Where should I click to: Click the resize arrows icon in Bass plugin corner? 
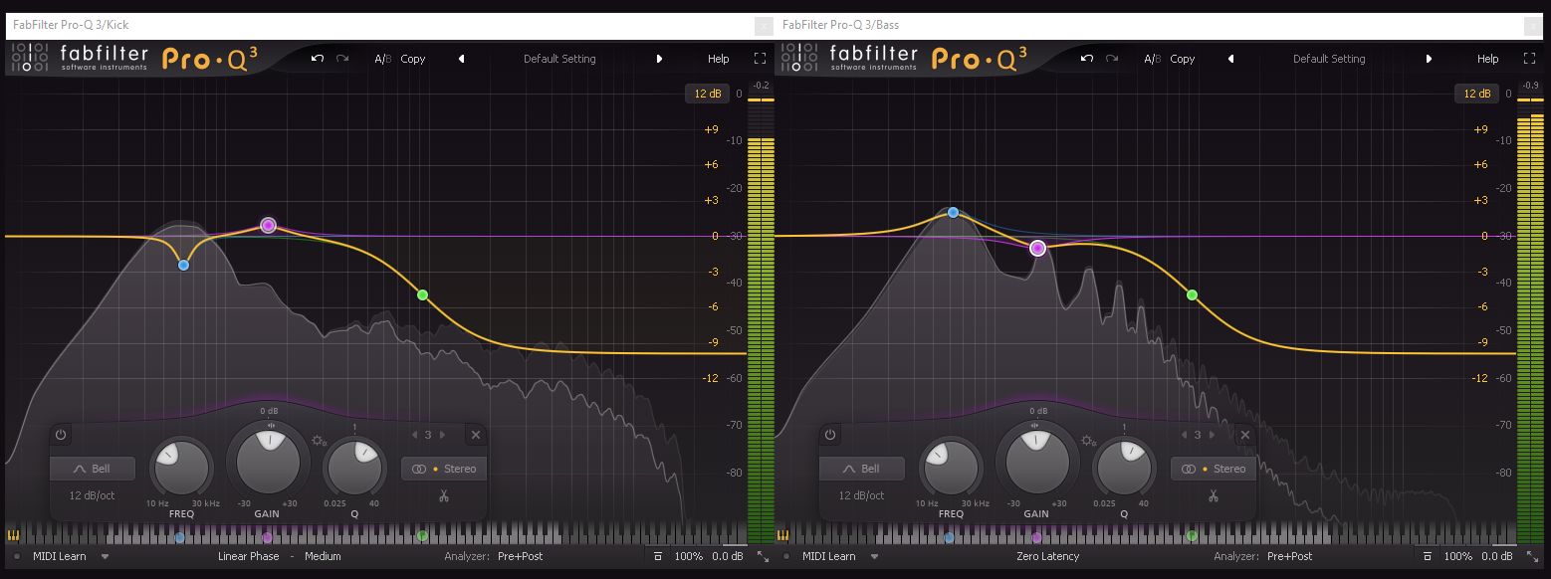[1532, 556]
